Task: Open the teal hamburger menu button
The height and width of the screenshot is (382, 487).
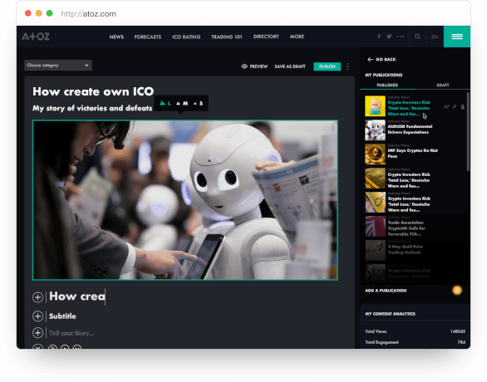Action: pyautogui.click(x=457, y=37)
